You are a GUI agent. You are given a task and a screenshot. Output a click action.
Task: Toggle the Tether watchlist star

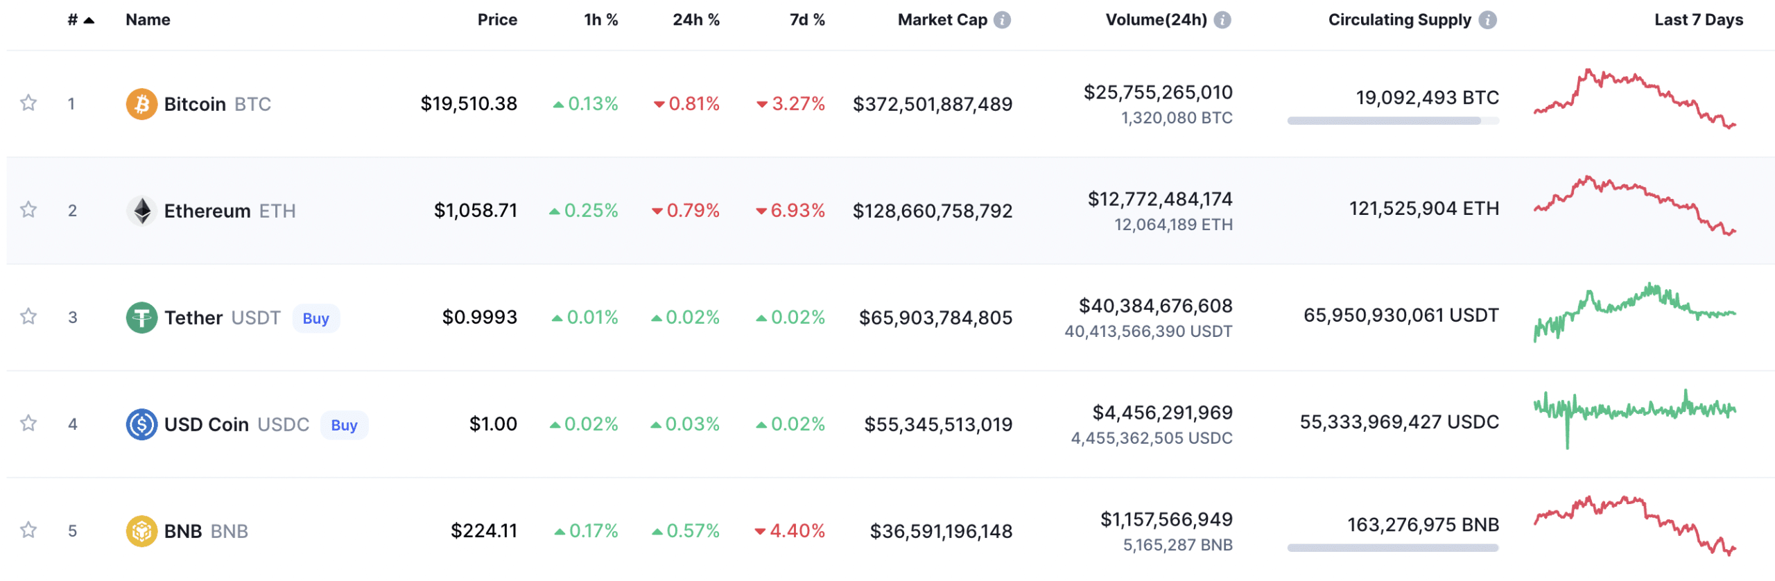coord(28,317)
